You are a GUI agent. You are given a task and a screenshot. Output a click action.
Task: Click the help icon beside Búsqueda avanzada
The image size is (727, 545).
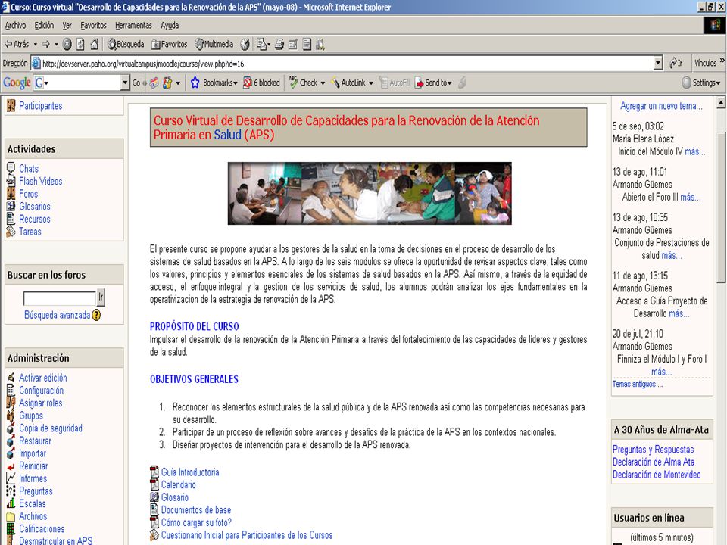pos(96,315)
